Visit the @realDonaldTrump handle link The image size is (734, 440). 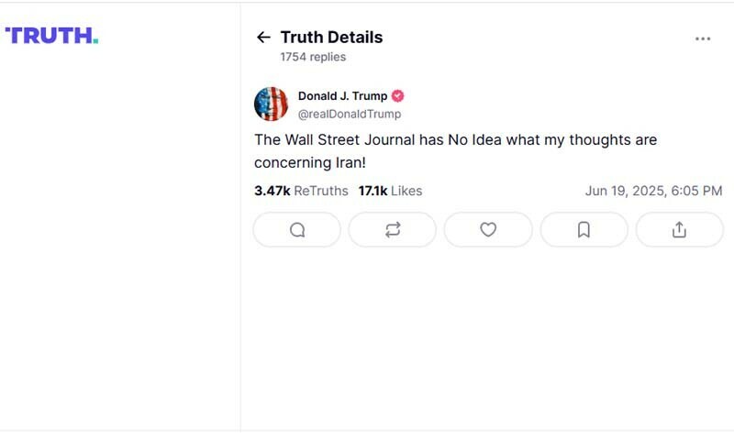pos(350,114)
